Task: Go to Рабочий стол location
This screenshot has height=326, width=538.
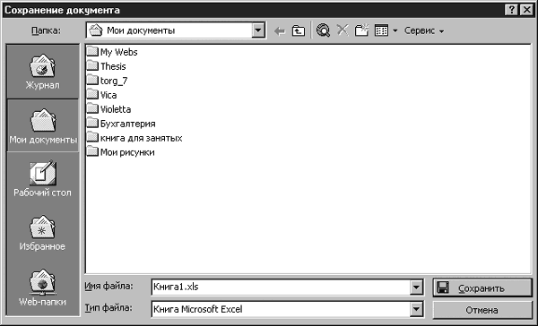Action: 42,178
